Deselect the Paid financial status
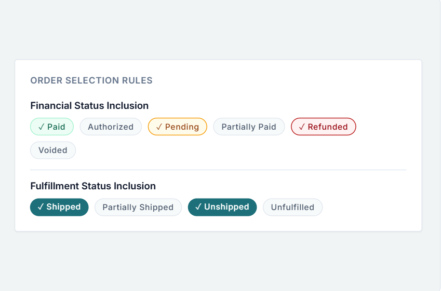441x291 pixels. click(52, 127)
